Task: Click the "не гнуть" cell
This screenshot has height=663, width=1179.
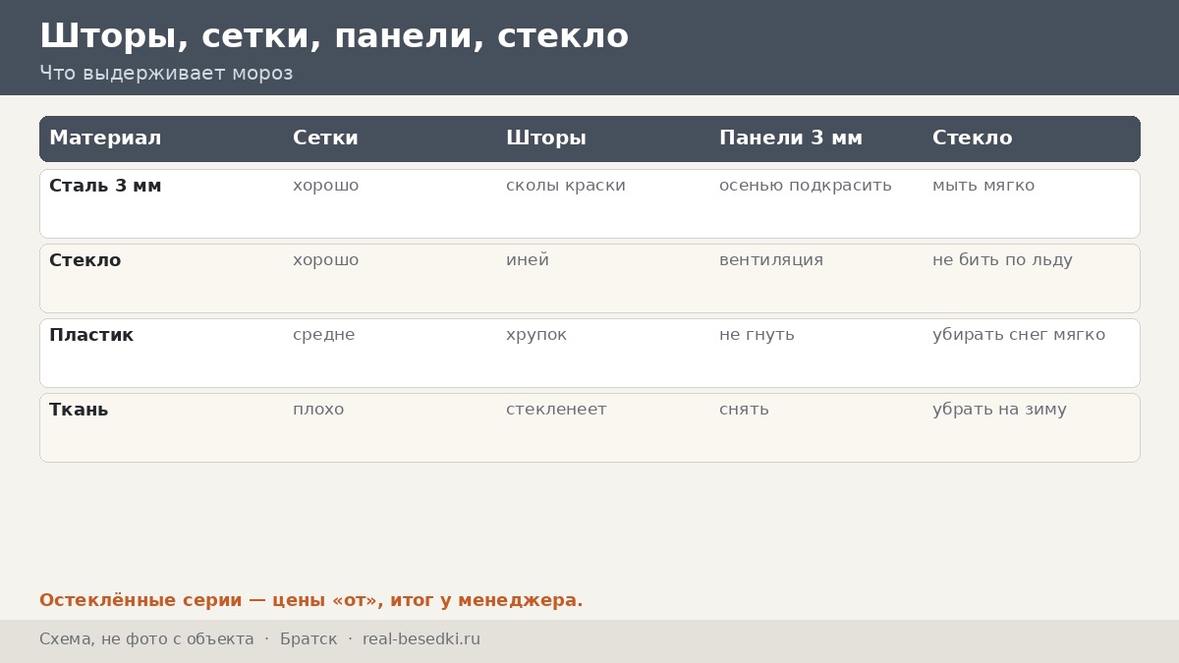Action: click(757, 335)
